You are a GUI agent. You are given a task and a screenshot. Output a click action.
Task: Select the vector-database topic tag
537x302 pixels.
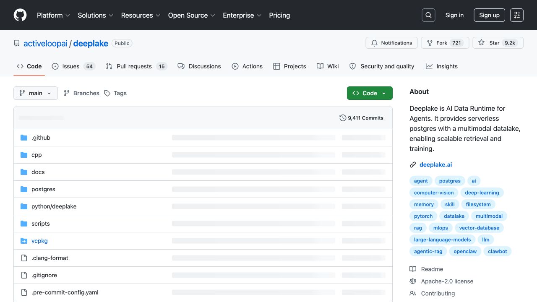479,228
